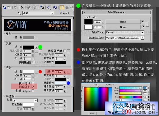This screenshot has height=116, width=159.
Task: Click the swap colors arrow in Falloff Parameters
Action: tap(147, 24)
